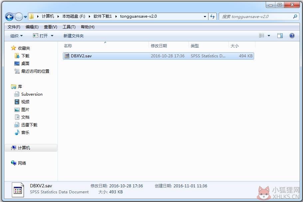Maximize the Explorer window
Screen dimensions: 303x202
tap(280, 5)
